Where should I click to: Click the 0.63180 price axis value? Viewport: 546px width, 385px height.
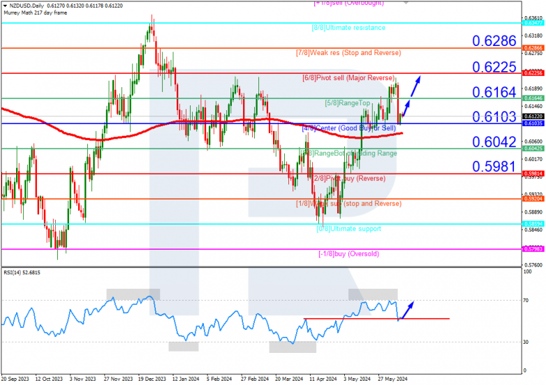point(533,36)
